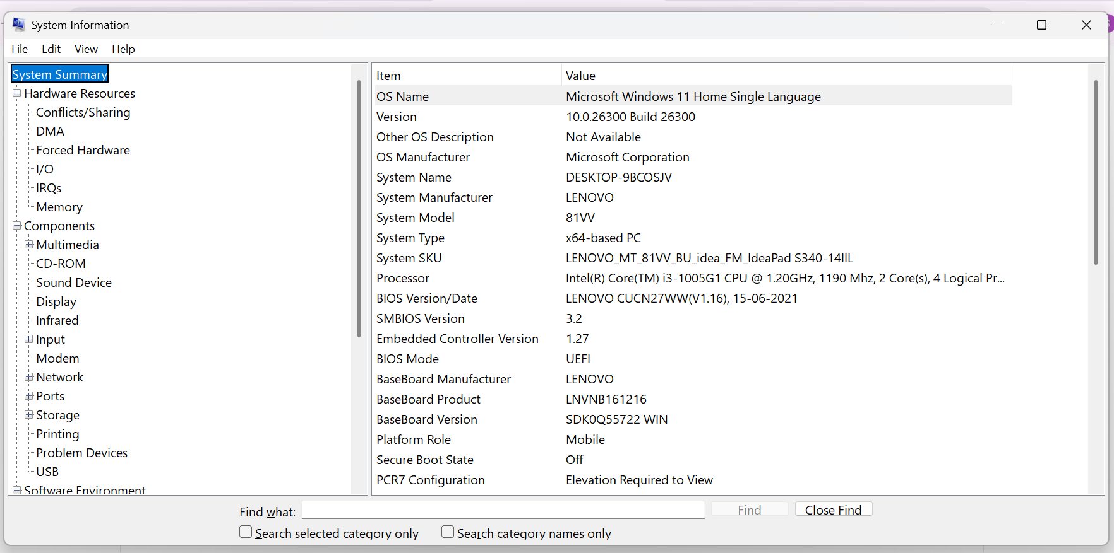
Task: Click the Close Find button
Action: (x=834, y=509)
